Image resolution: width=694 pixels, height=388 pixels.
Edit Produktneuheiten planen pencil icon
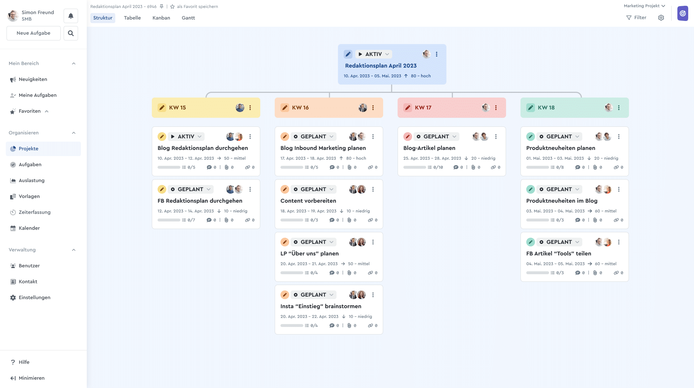click(531, 137)
